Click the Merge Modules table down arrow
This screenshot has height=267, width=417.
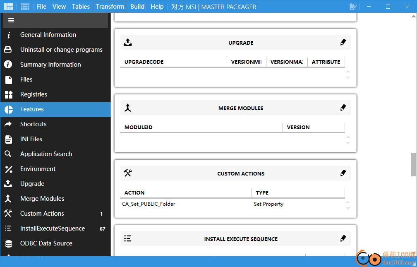click(x=348, y=143)
